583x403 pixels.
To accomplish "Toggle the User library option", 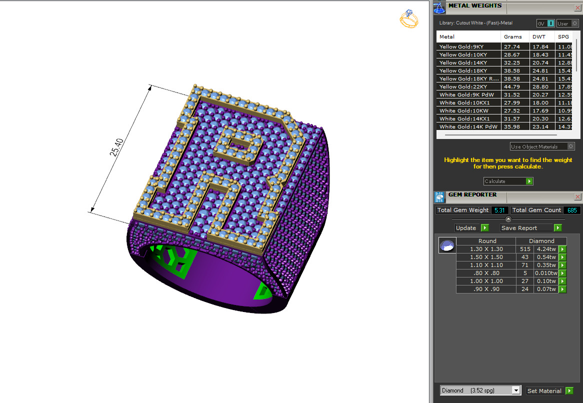I will (x=567, y=23).
